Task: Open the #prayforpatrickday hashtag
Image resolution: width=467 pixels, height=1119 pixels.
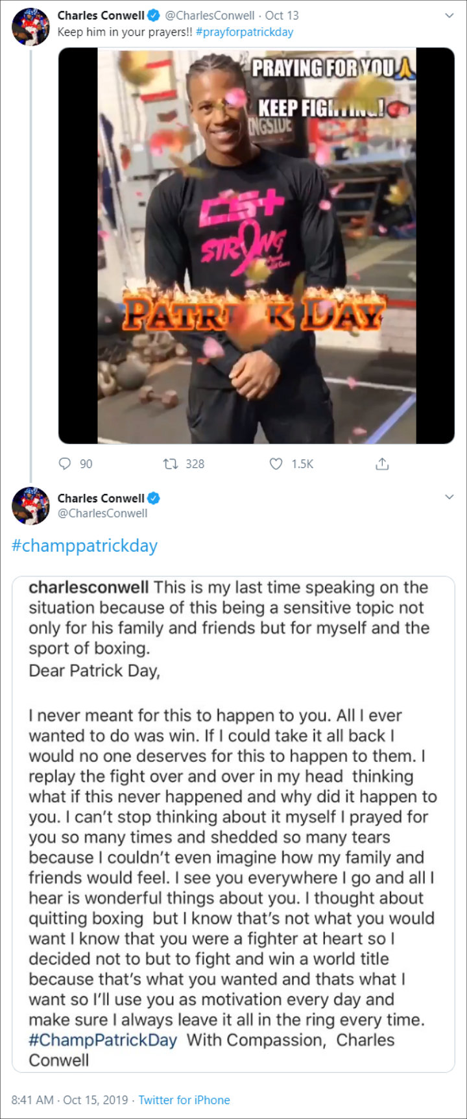Action: tap(244, 32)
